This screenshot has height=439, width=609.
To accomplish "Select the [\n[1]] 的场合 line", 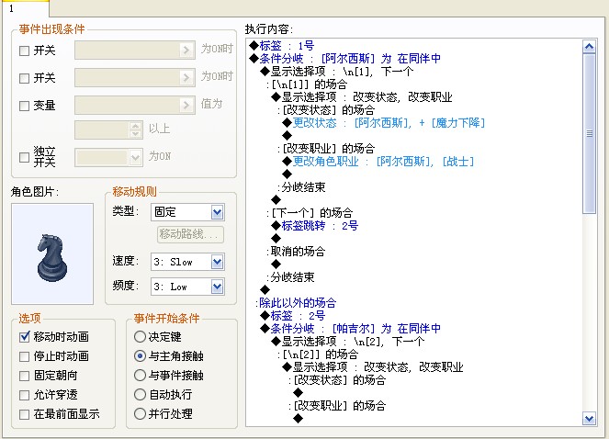I will point(307,84).
